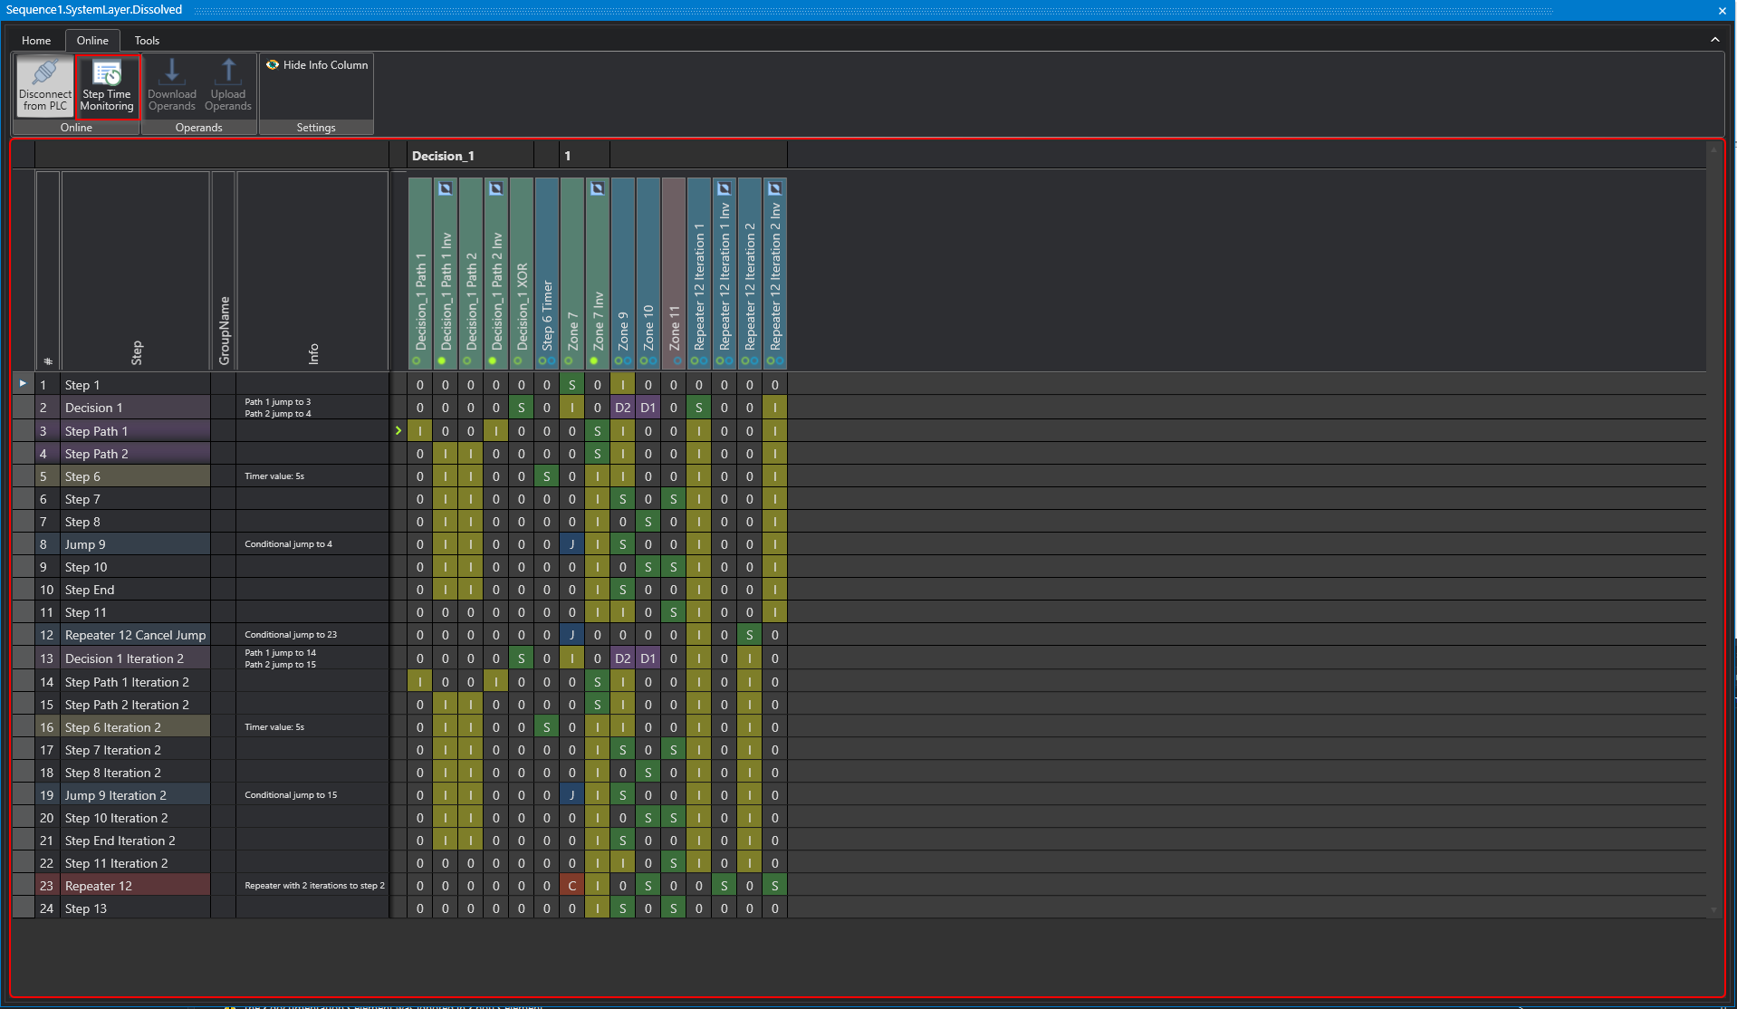The height and width of the screenshot is (1009, 1737).
Task: Click status circle on Decision_1 Path 2 column
Action: [x=467, y=360]
